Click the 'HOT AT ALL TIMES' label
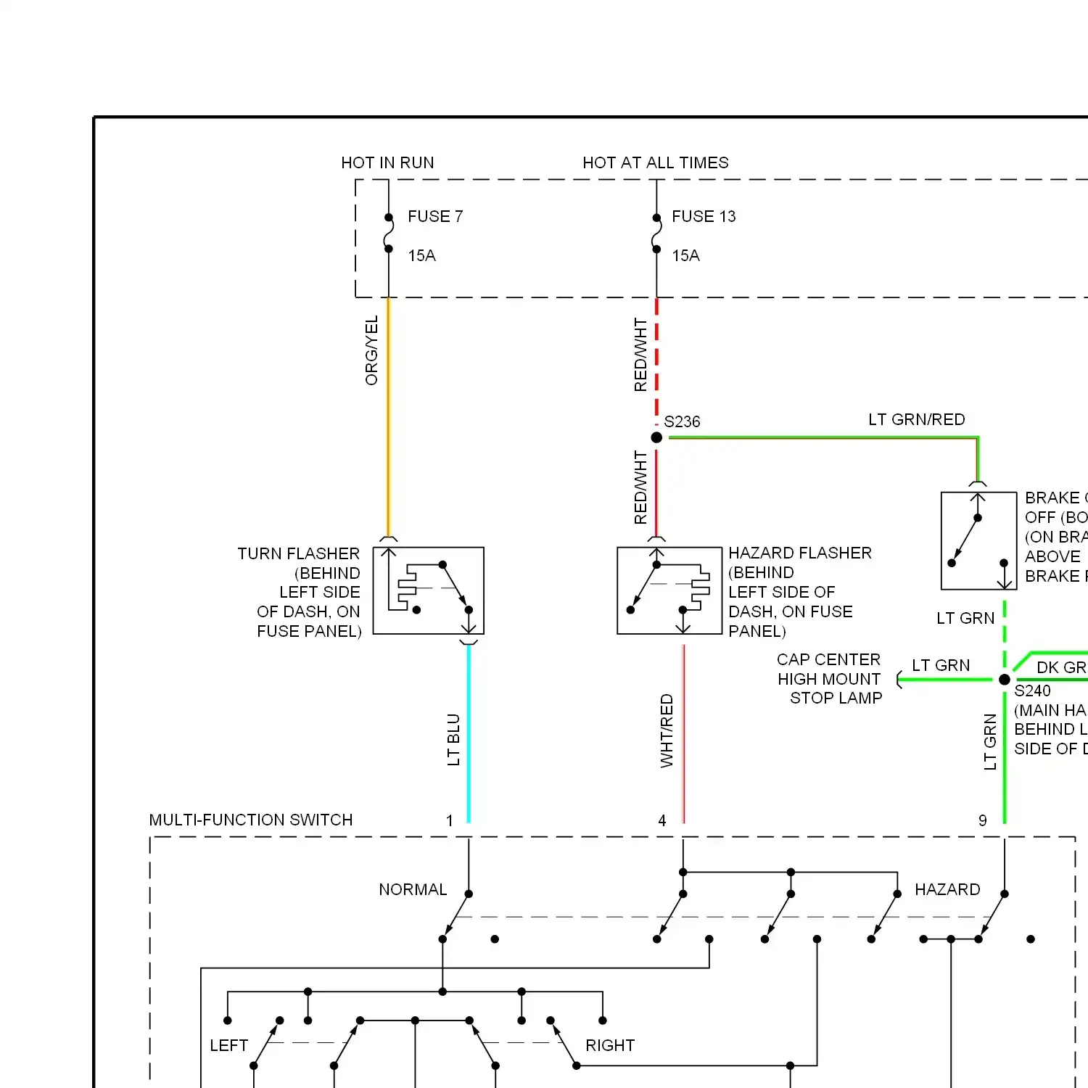 coord(656,162)
